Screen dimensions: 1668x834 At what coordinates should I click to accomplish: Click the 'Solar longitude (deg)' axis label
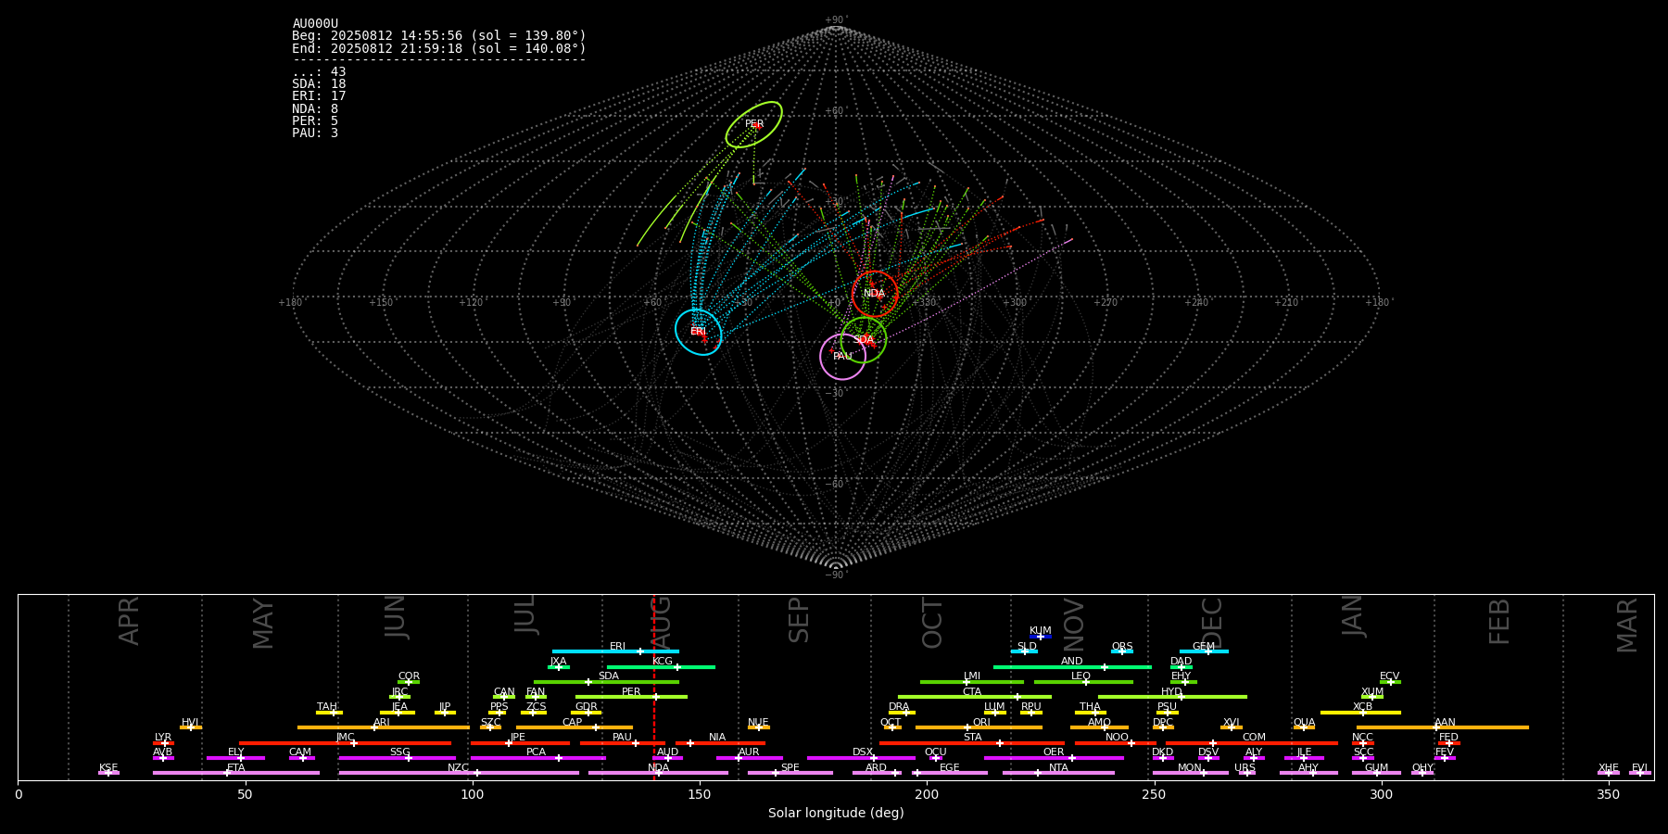tap(836, 814)
